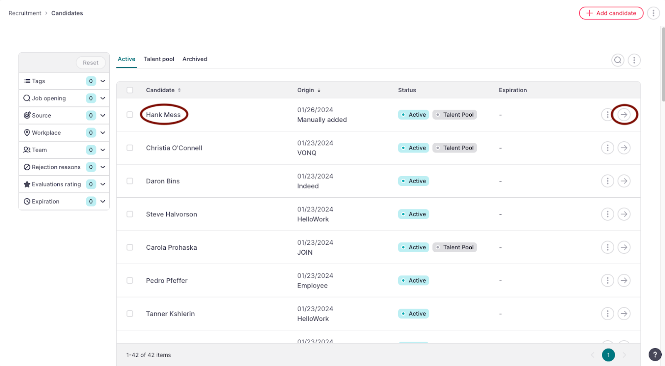Open three-dot menu for Steve Halvorson
This screenshot has width=665, height=366.
pyautogui.click(x=607, y=214)
